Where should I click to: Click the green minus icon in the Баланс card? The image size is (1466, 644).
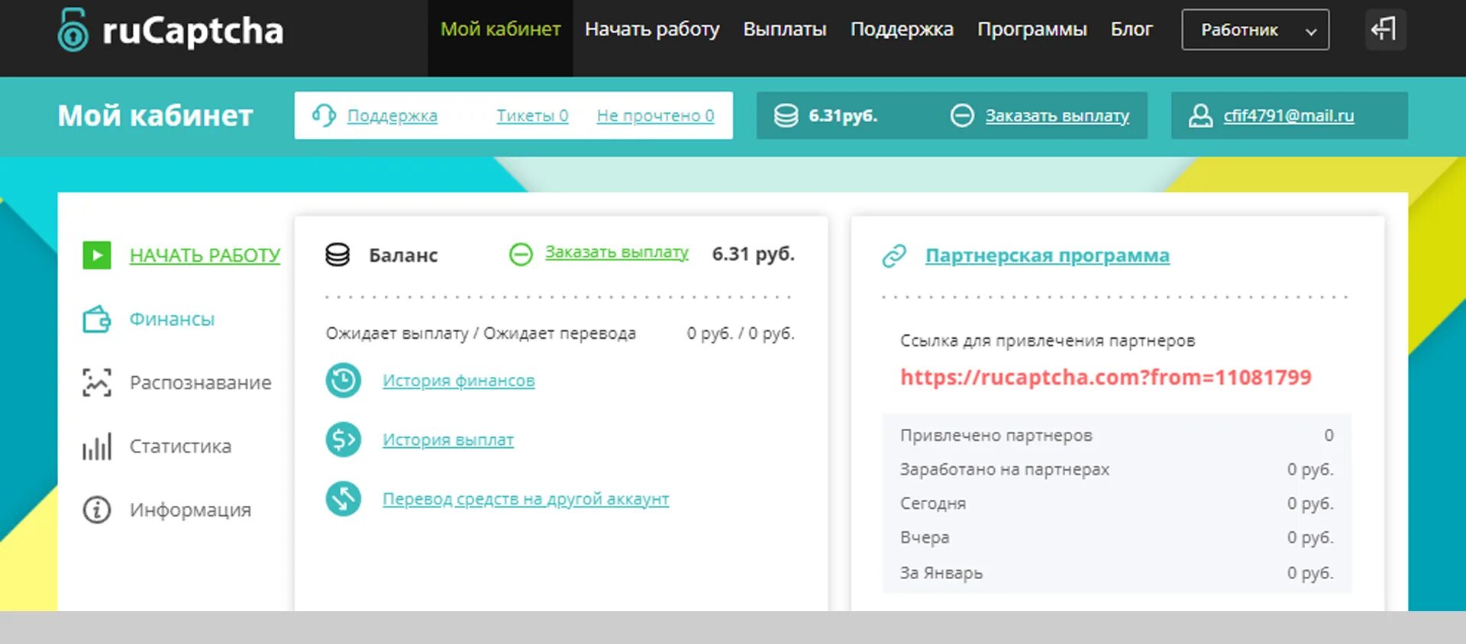click(521, 254)
